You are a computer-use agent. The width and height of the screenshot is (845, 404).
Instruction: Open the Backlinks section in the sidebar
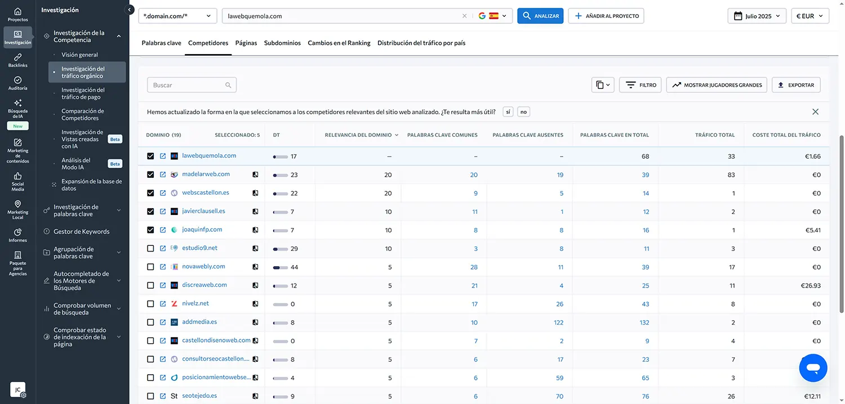click(x=17, y=60)
